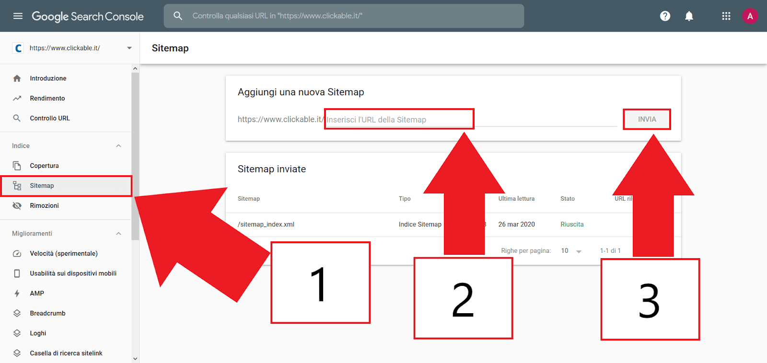
Task: Click the Loghi layers icon
Action: [x=17, y=333]
